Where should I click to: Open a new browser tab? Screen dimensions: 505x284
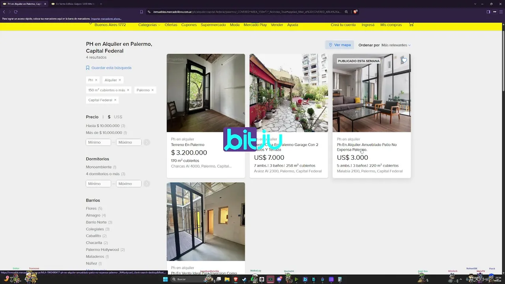101,4
